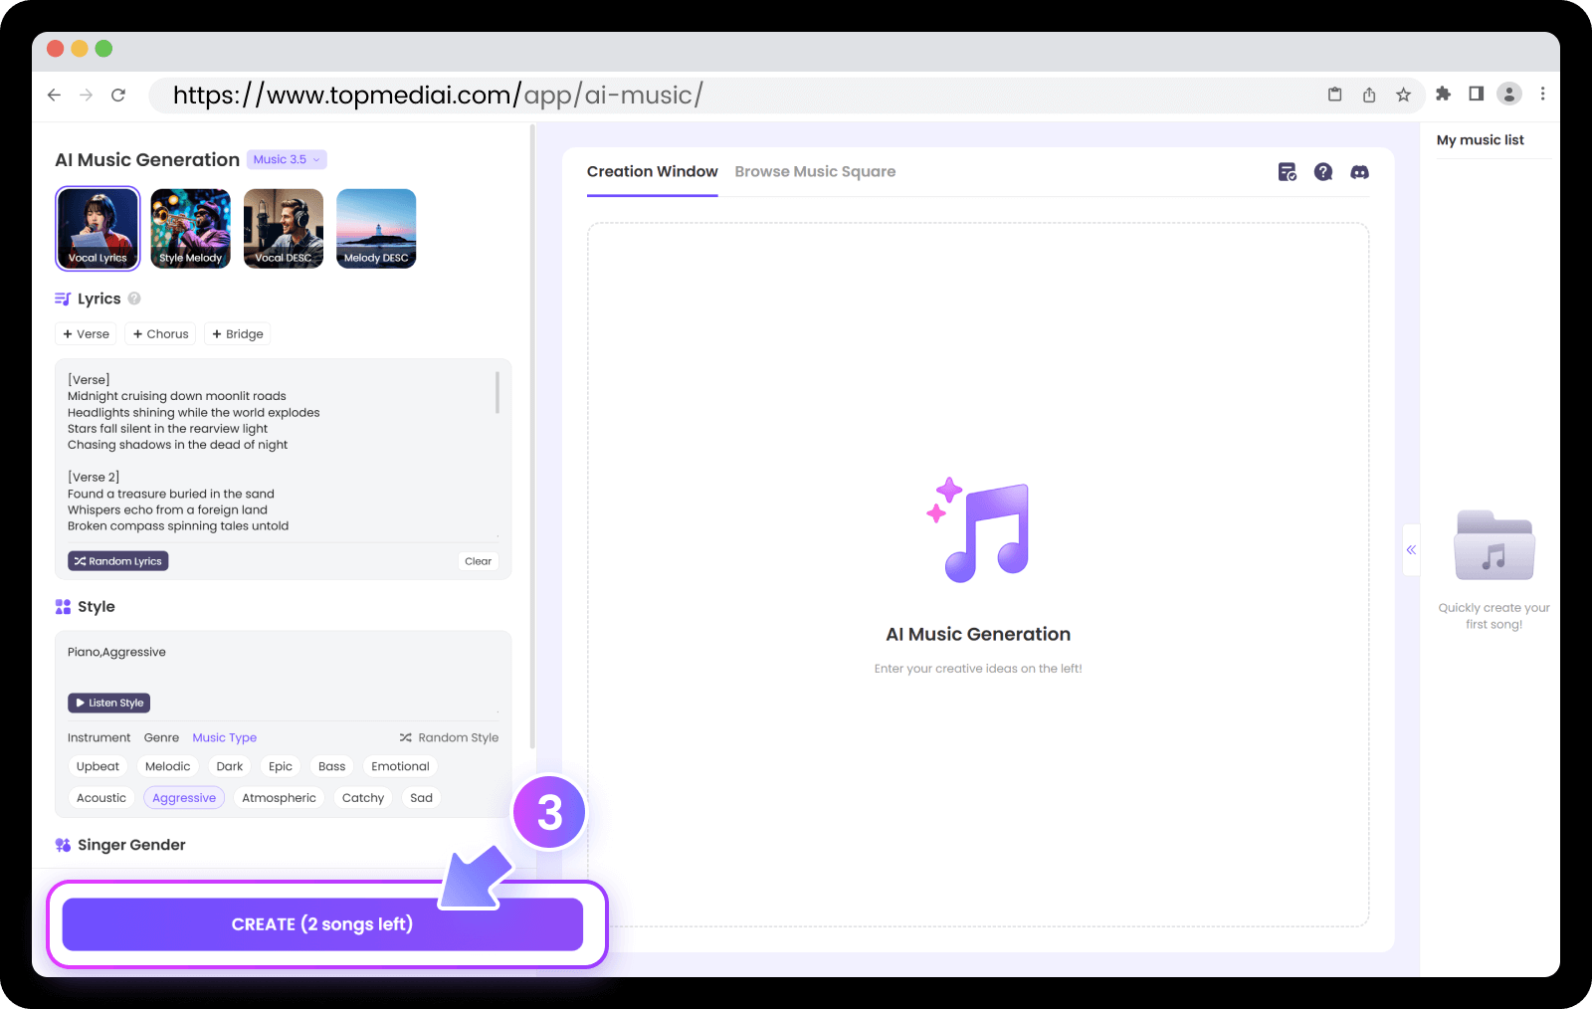Deselect the Aggressive style tag
The image size is (1592, 1009).
[184, 798]
